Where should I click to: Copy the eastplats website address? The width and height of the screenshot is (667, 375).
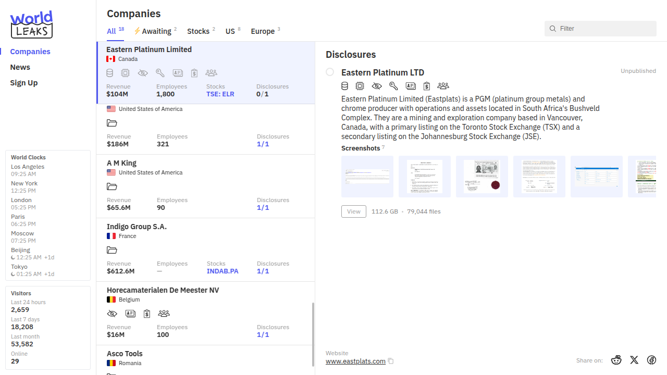pos(391,361)
